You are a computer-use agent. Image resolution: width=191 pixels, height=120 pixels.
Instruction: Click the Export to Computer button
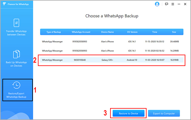coord(164,113)
